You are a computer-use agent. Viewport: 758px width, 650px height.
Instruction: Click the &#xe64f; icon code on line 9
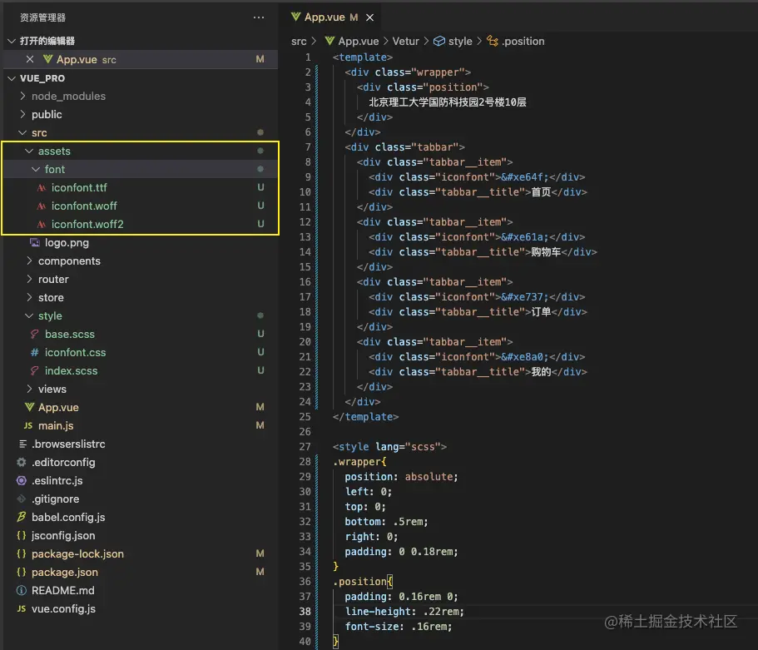524,177
